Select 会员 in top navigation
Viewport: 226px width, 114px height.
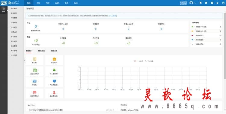coord(38,3)
